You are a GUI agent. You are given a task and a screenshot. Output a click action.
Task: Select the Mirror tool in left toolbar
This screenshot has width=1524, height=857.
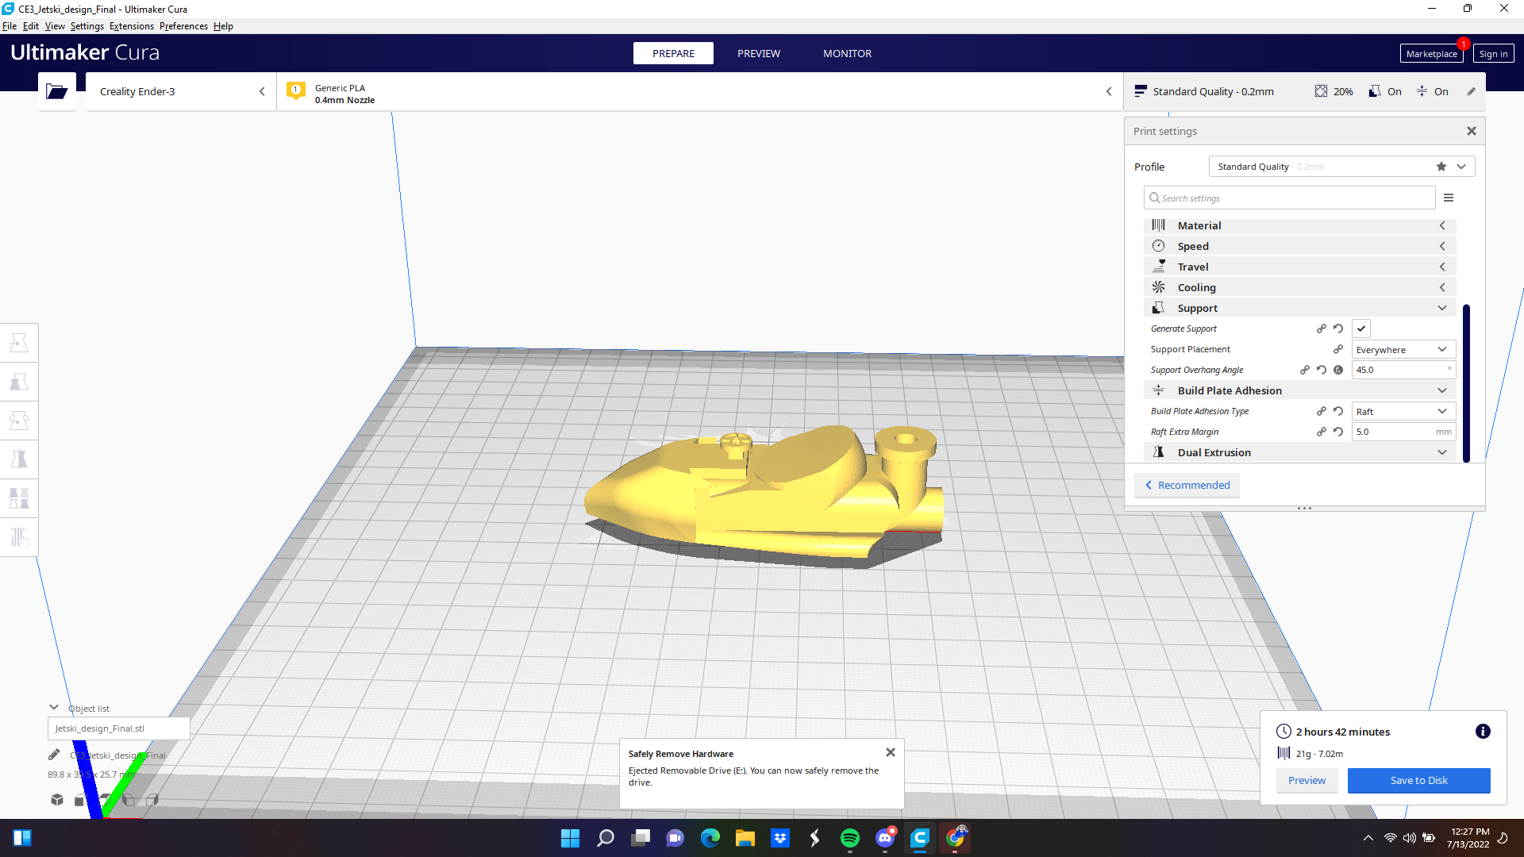point(19,459)
